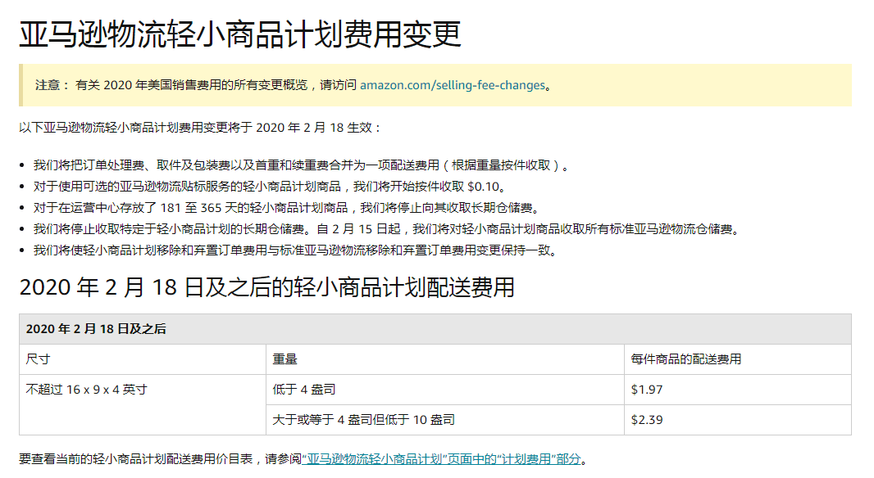874x478 pixels.
Task: Click the bullet about 181 至 365 天 storage
Action: 288,208
